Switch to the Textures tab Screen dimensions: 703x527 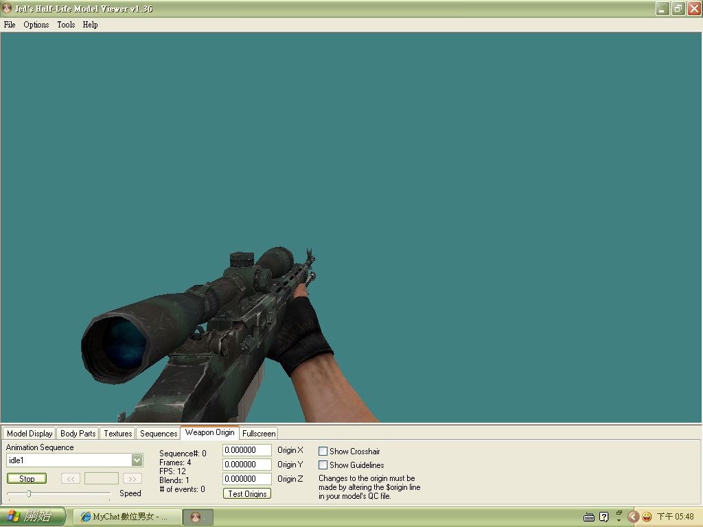[118, 434]
